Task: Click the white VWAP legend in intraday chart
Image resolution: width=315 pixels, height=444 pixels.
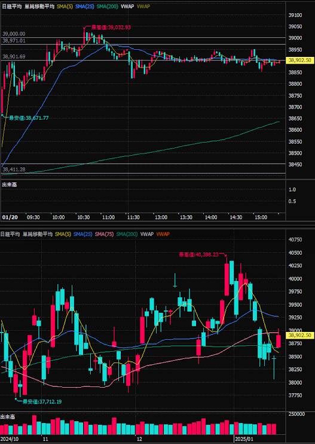Action: click(127, 6)
